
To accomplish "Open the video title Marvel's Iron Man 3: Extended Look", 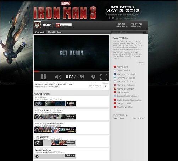I will tap(54, 84).
